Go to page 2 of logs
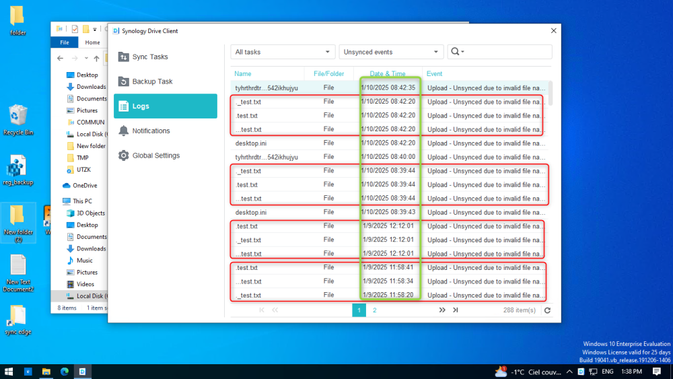This screenshot has height=379, width=673. tap(375, 310)
